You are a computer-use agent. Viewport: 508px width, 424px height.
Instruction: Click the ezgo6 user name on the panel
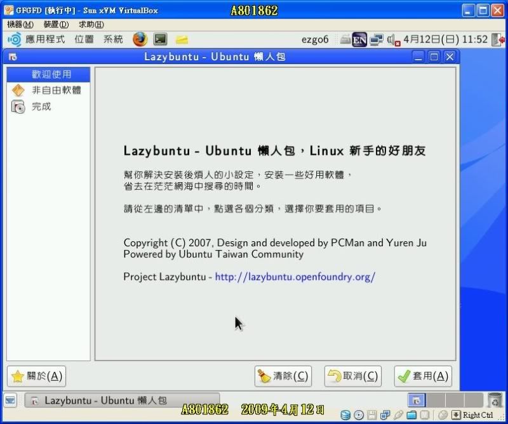coord(315,39)
